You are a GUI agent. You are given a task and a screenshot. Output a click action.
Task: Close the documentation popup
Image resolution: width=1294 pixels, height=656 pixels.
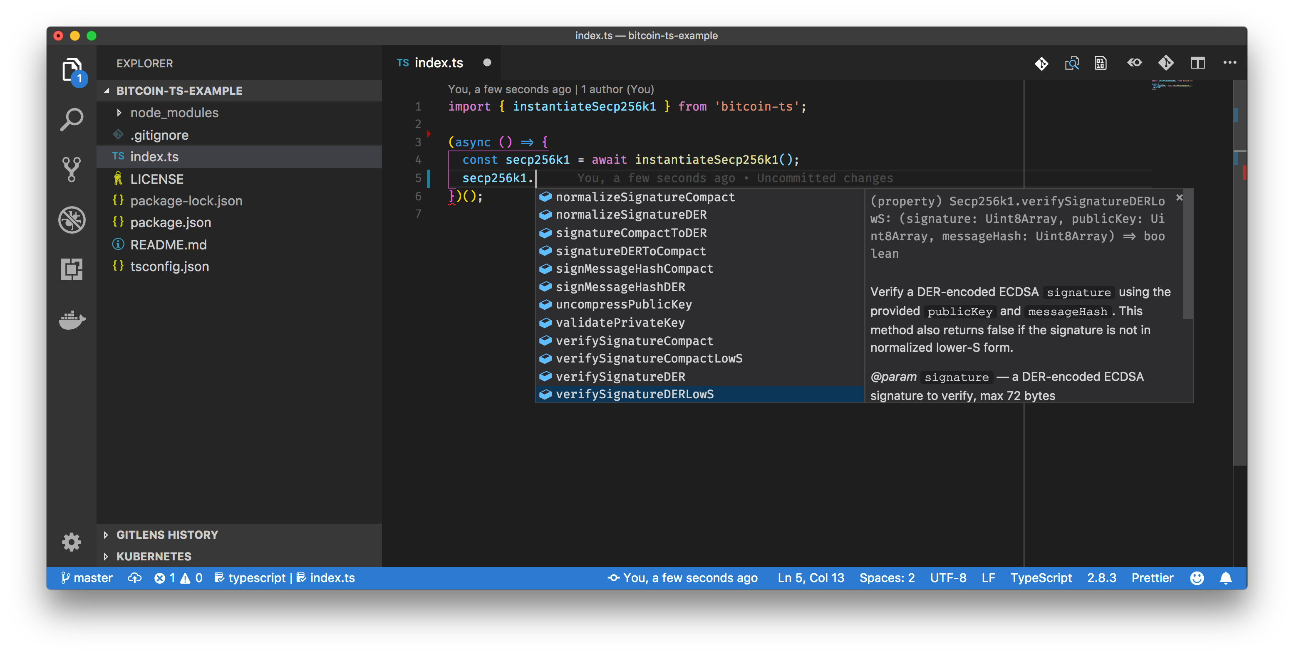coord(1180,197)
